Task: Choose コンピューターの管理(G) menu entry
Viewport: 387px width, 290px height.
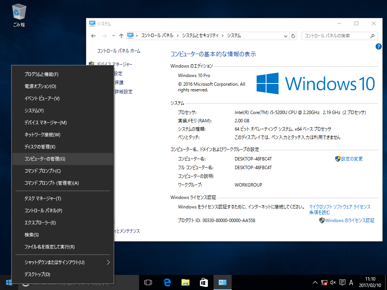Action: click(x=63, y=159)
